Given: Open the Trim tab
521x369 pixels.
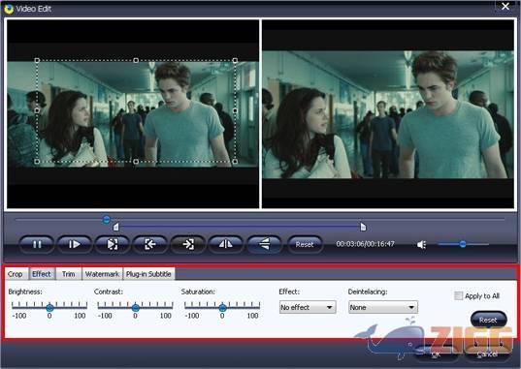Looking at the screenshot, I should (69, 274).
